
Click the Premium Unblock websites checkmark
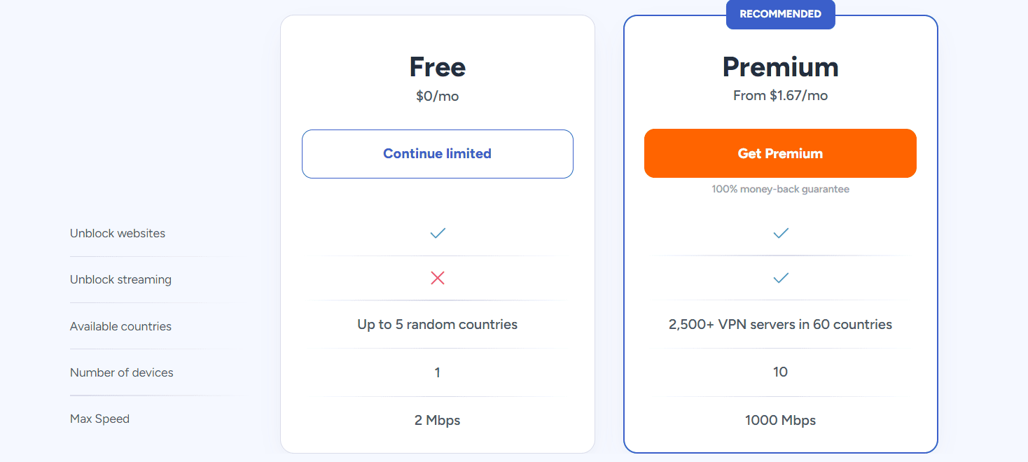coord(780,233)
